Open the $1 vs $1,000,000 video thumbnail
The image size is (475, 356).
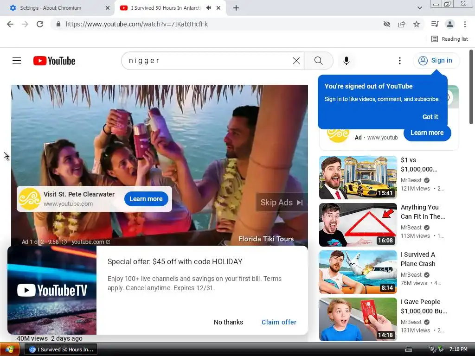(x=358, y=178)
